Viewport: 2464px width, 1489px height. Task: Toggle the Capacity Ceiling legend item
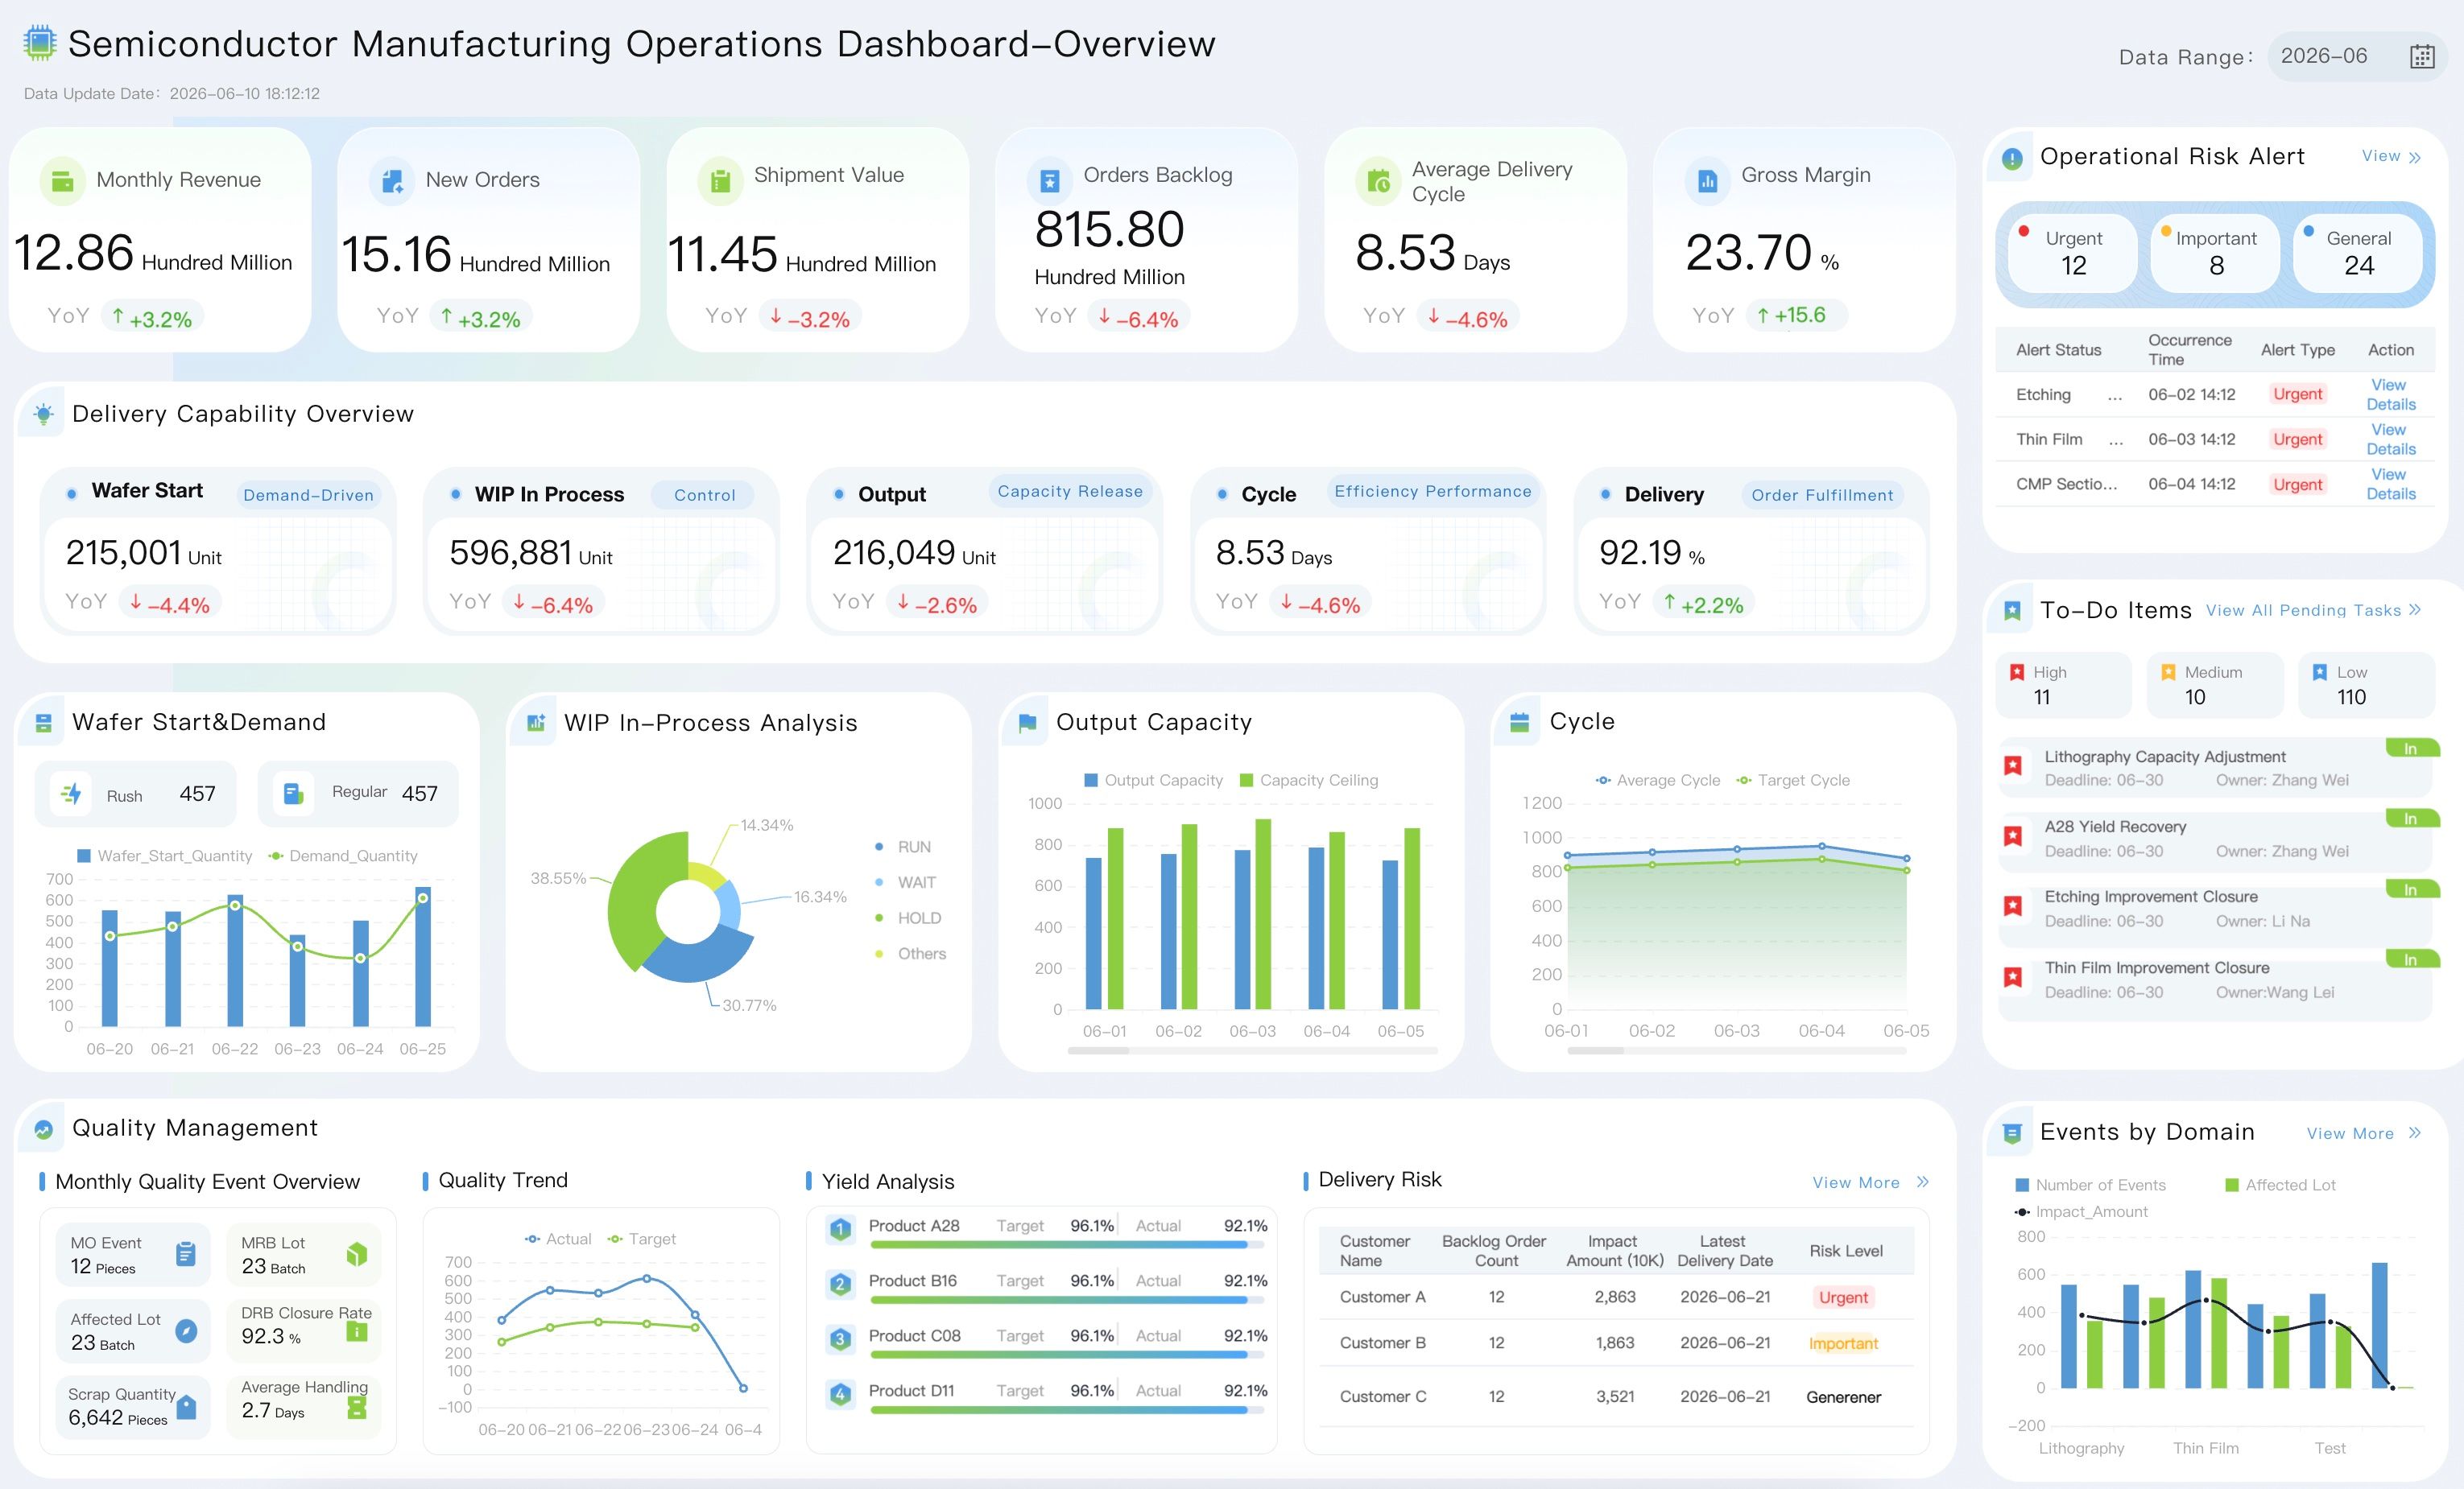[x=1308, y=781]
